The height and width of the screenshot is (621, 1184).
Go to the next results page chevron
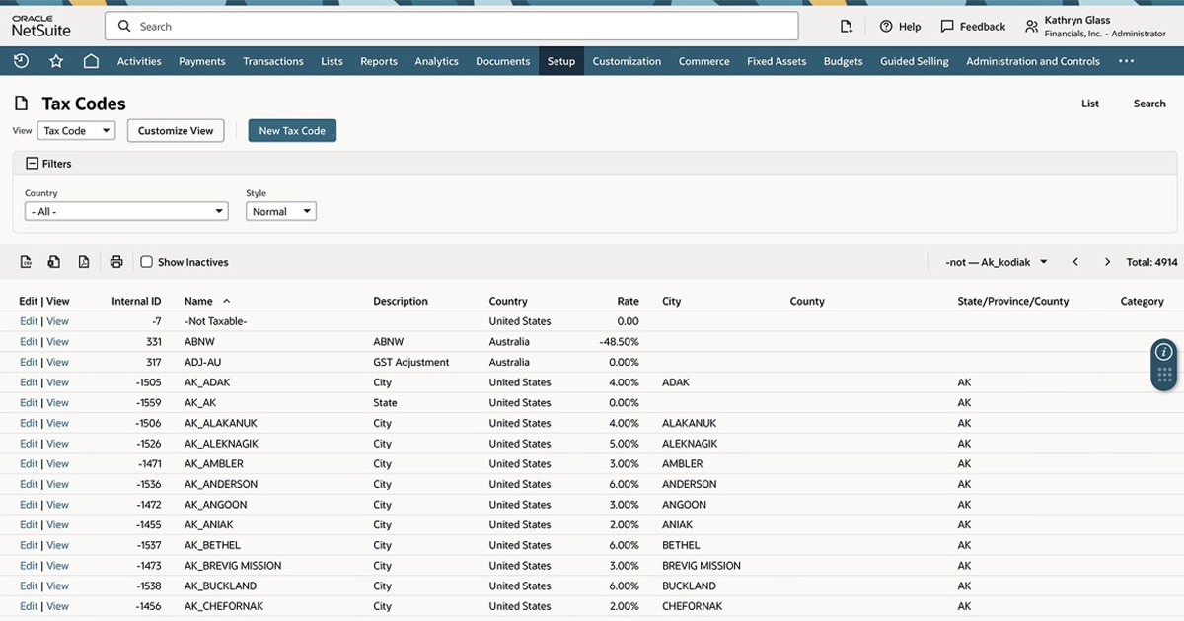(x=1107, y=261)
